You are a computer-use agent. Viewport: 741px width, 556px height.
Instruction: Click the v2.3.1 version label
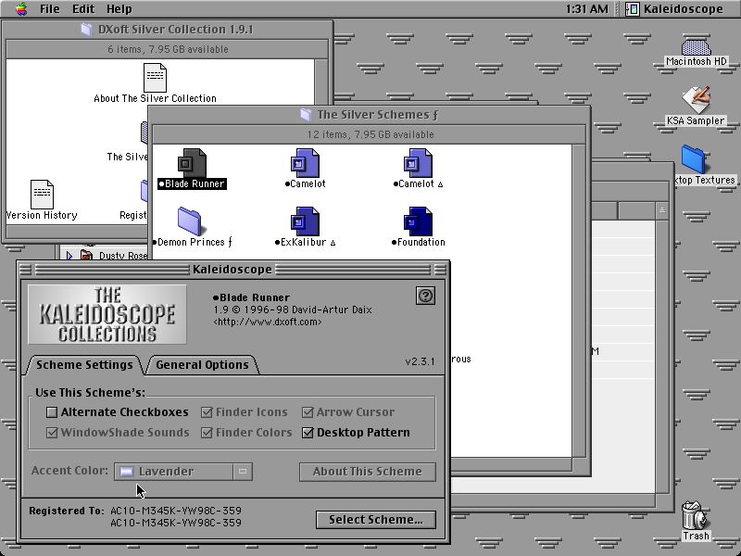420,361
